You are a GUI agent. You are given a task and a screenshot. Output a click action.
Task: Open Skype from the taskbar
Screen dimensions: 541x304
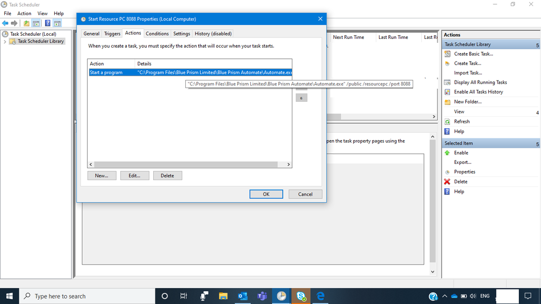point(301,296)
